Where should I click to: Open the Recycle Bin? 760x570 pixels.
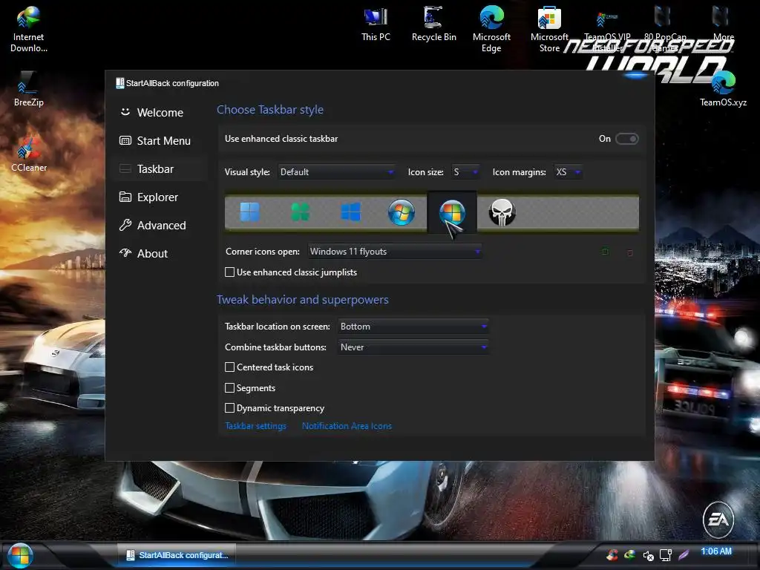[433, 24]
